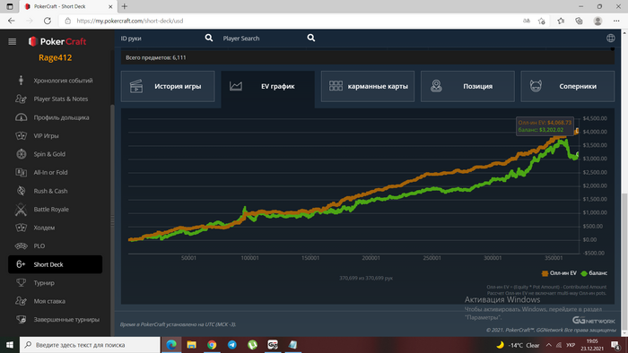Image resolution: width=628 pixels, height=353 pixels.
Task: Click the Всего предметов: 6,111 text
Action: [x=156, y=57]
